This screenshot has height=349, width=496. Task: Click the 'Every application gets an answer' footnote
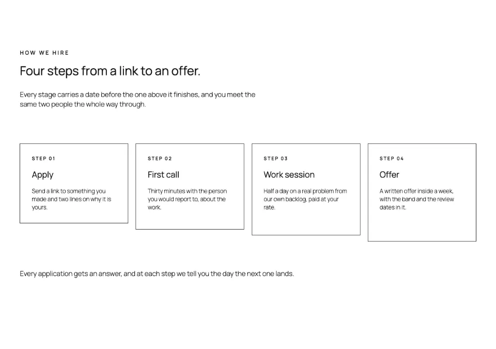pyautogui.click(x=157, y=274)
